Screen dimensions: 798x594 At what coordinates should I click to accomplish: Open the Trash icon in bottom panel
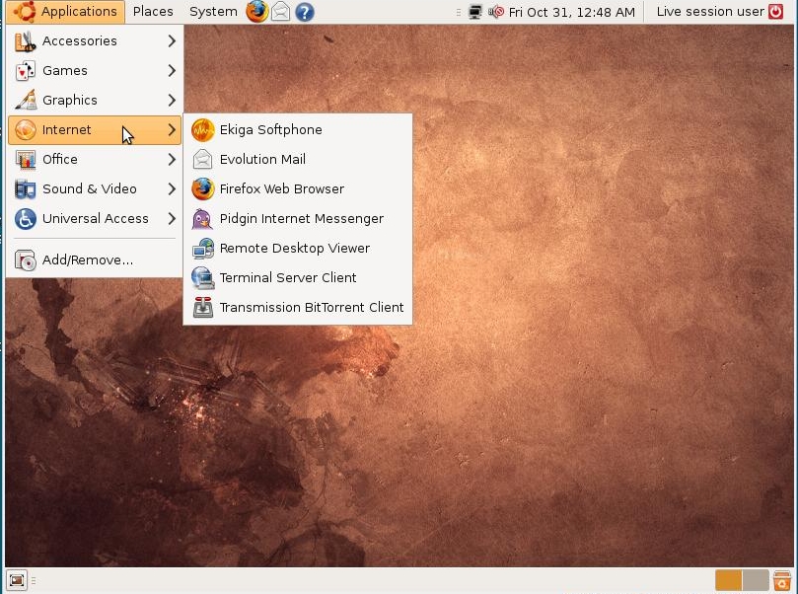pos(781,581)
